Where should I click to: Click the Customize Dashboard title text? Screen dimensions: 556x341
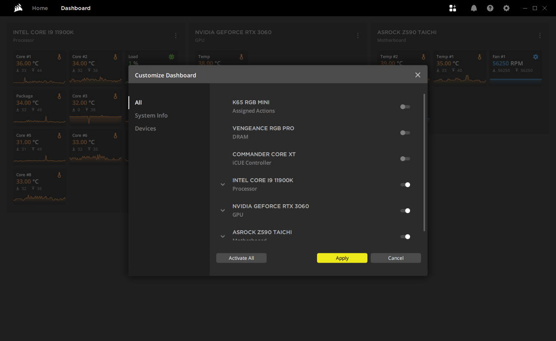point(165,75)
